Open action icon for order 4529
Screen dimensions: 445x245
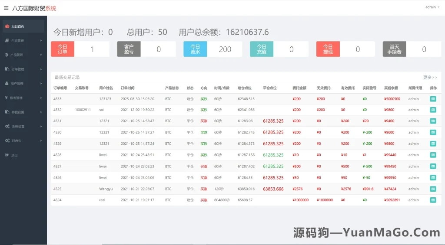433,144
